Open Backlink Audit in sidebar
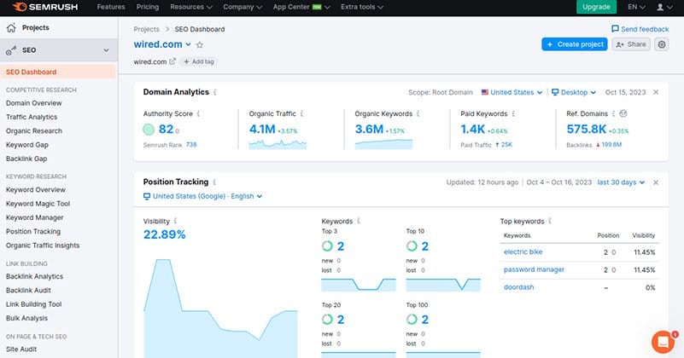The height and width of the screenshot is (358, 684). click(28, 291)
